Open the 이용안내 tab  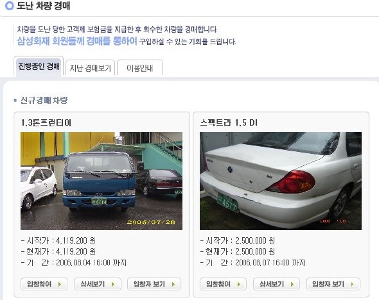pyautogui.click(x=140, y=68)
